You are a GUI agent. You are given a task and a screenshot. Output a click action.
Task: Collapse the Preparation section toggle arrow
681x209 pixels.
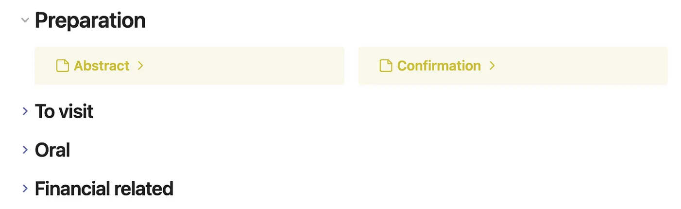click(25, 21)
